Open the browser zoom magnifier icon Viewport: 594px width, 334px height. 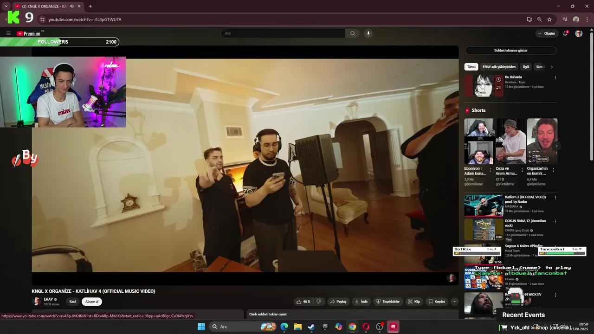[539, 19]
